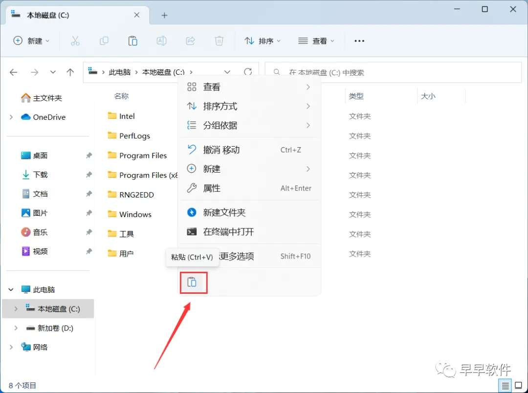
Task: Refresh the current folder view
Action: coord(248,72)
